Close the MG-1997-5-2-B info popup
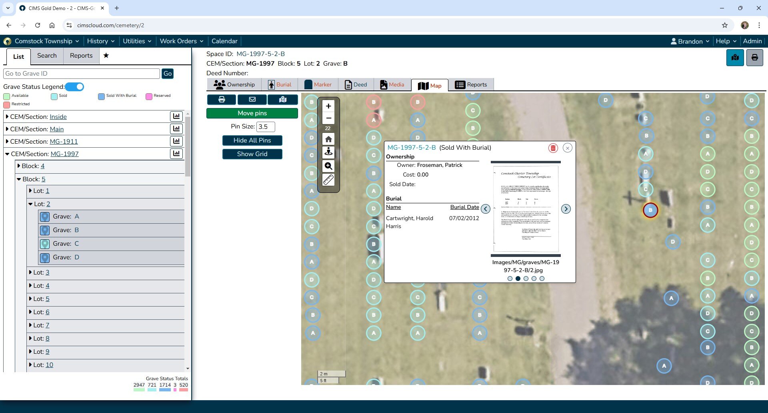 point(567,148)
